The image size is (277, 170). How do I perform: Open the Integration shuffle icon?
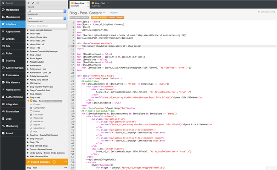3,104
